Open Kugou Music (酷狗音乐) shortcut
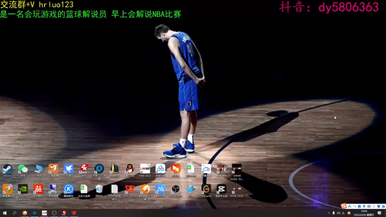Image resolution: width=386 pixels, height=217 pixels. (x=69, y=190)
